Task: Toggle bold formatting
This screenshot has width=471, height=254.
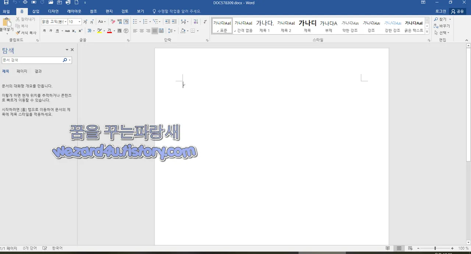Action: point(44,31)
